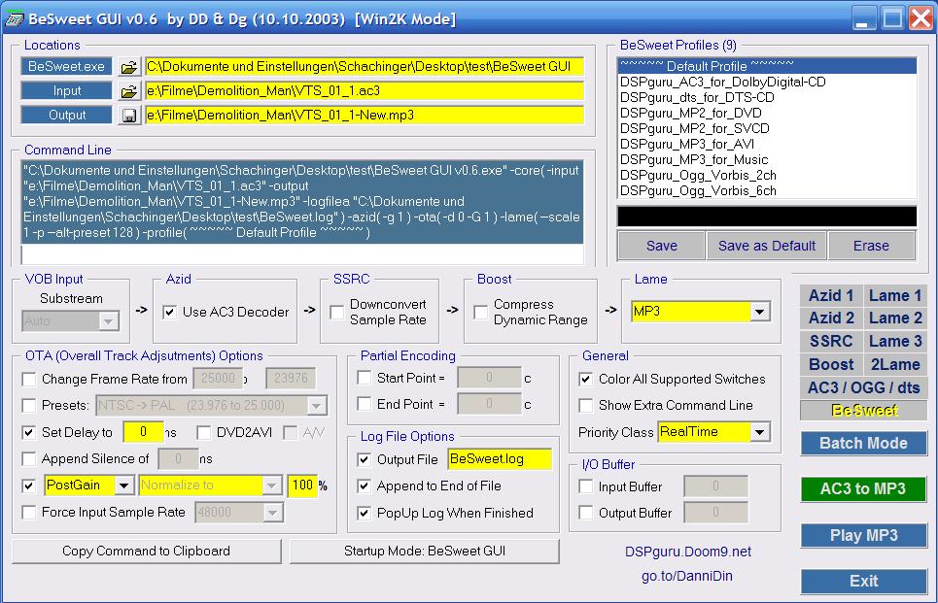Open the Substream Auto dropdown
The width and height of the screenshot is (938, 603).
click(108, 321)
